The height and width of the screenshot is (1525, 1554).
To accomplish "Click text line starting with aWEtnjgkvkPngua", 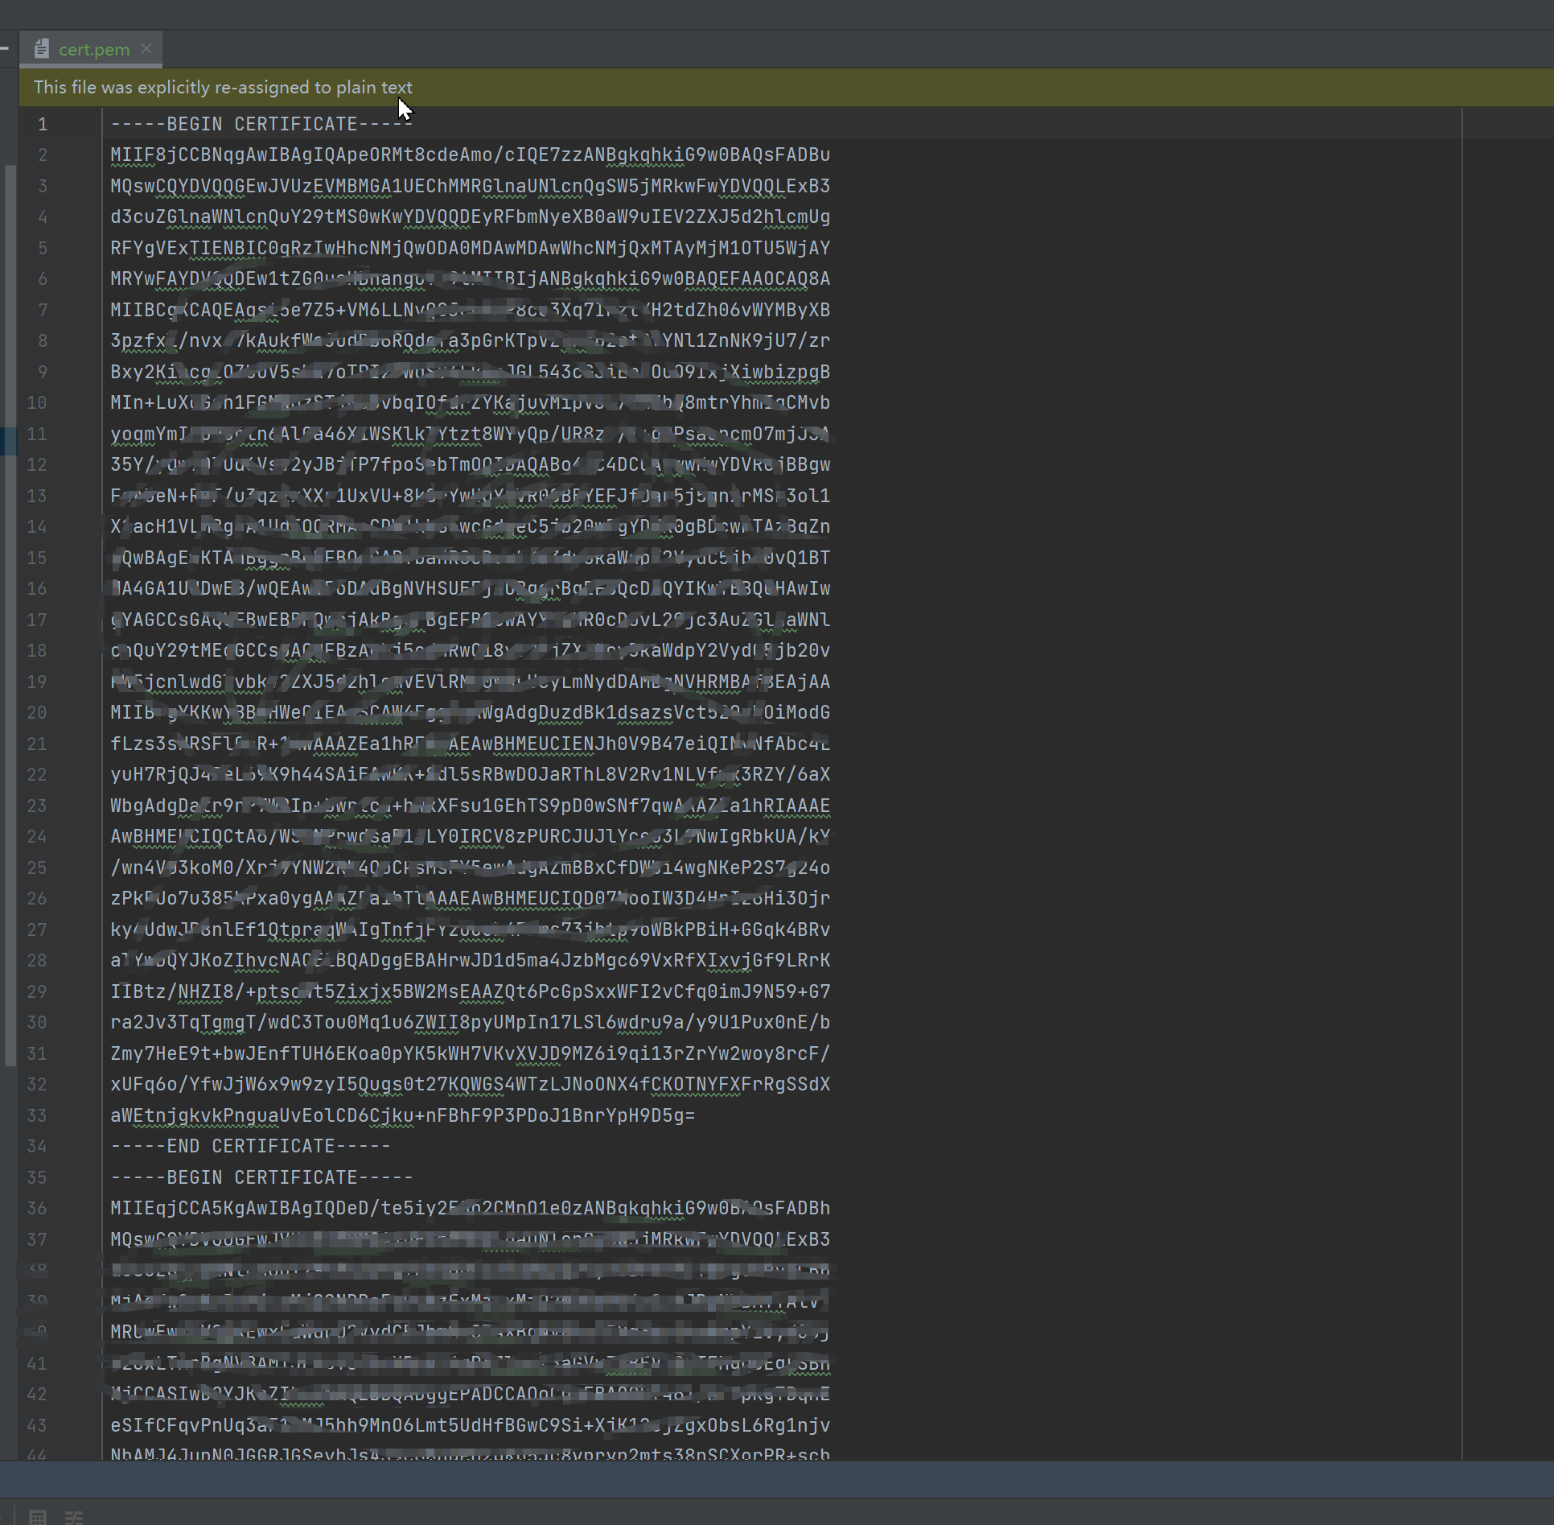I will click(x=402, y=1115).
